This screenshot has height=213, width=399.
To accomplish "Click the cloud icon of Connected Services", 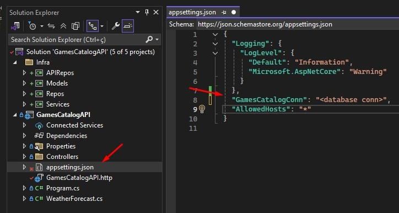I will [x=39, y=125].
